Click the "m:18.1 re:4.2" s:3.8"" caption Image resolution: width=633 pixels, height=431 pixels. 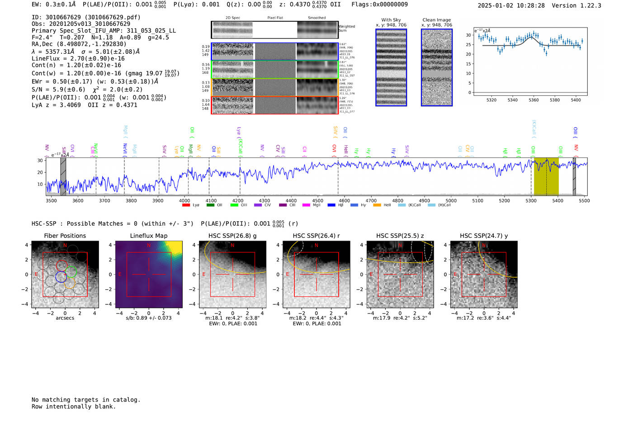point(232,318)
